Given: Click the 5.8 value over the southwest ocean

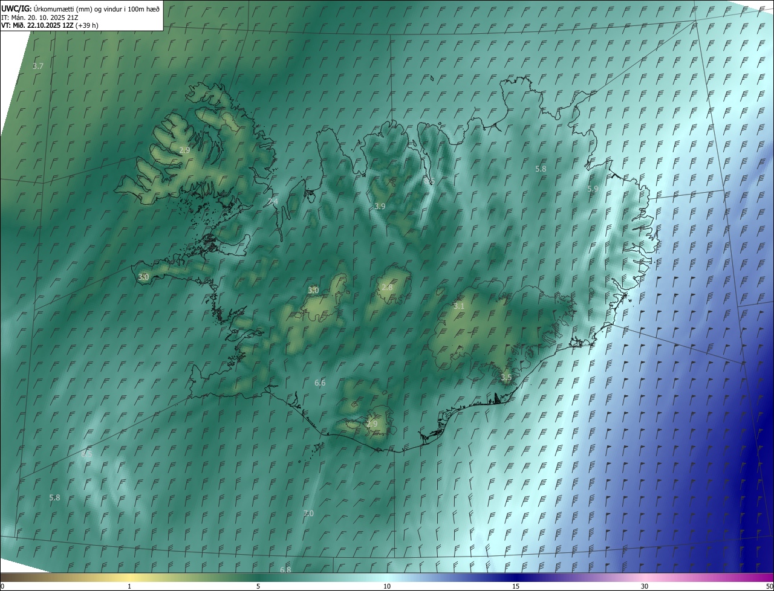Looking at the screenshot, I should [x=54, y=497].
